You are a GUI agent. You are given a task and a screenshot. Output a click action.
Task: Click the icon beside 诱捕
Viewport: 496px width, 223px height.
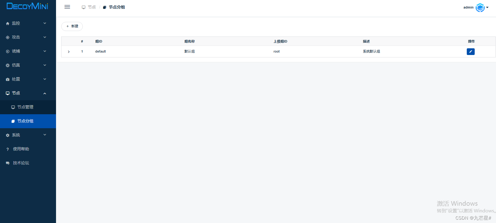coord(8,51)
